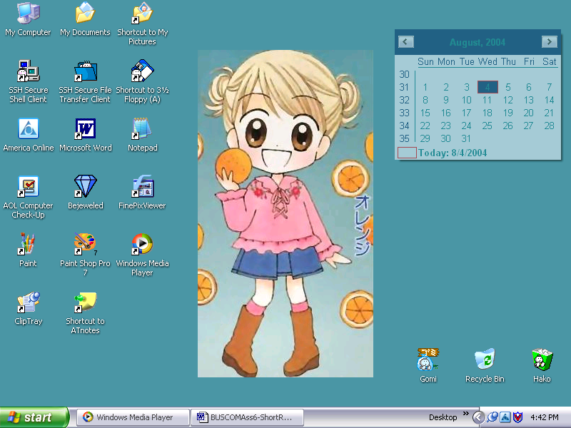Select highlighted date 4 in calendar
This screenshot has width=571, height=428.
487,87
